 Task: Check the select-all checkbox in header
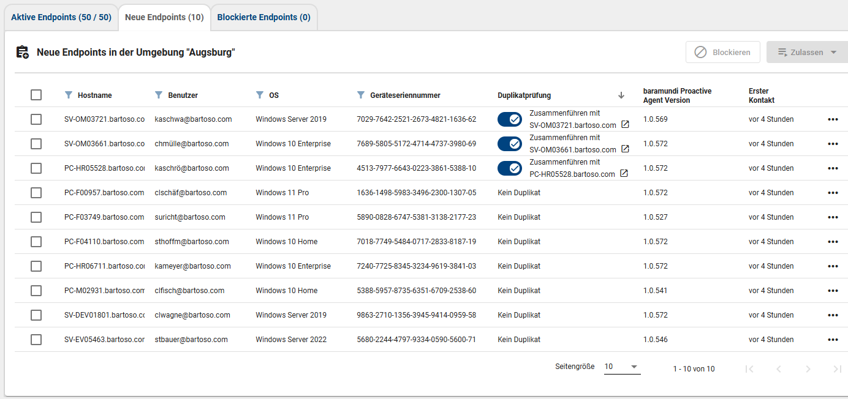tap(36, 95)
